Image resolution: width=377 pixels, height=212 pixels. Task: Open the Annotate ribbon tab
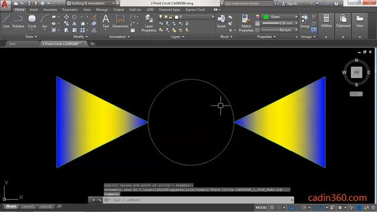pos(50,9)
